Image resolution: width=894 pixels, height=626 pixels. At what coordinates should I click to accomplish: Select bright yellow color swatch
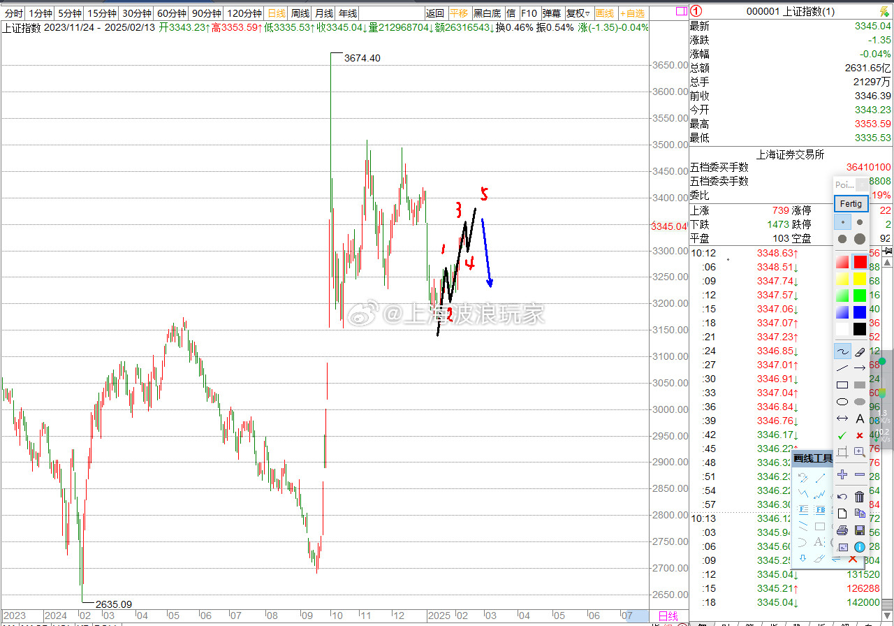click(860, 279)
